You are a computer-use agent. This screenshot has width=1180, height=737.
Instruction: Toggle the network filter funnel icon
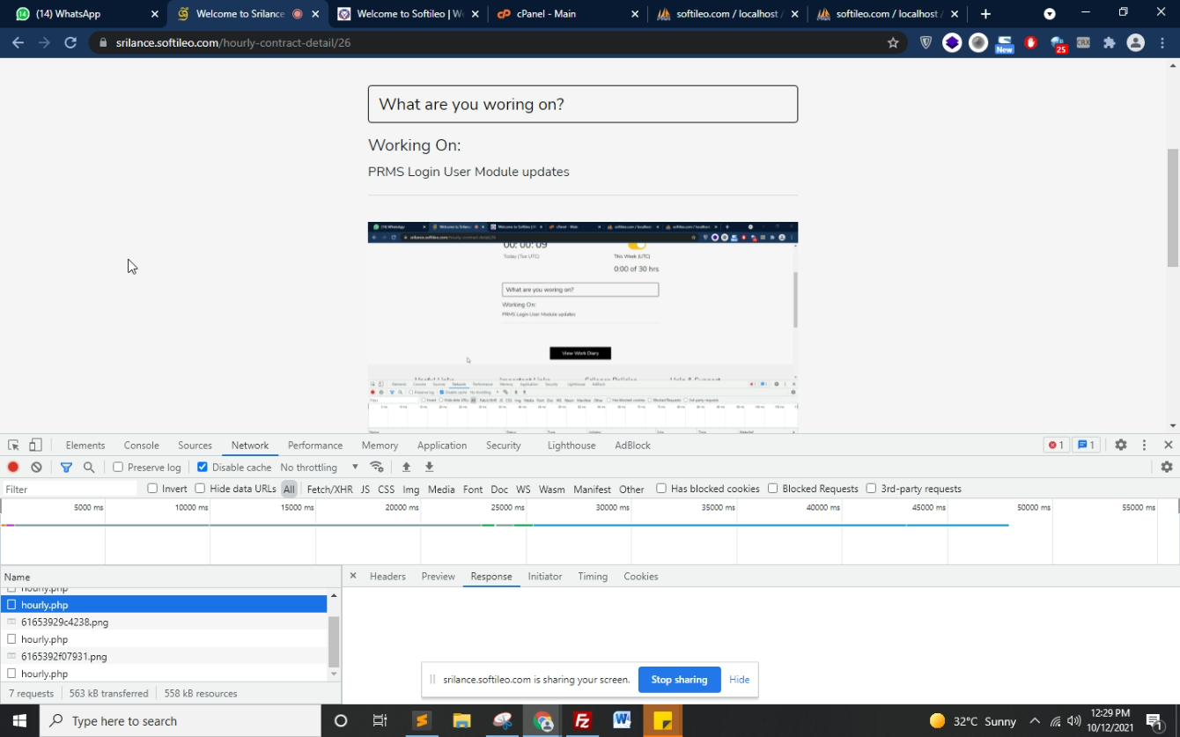pos(66,468)
